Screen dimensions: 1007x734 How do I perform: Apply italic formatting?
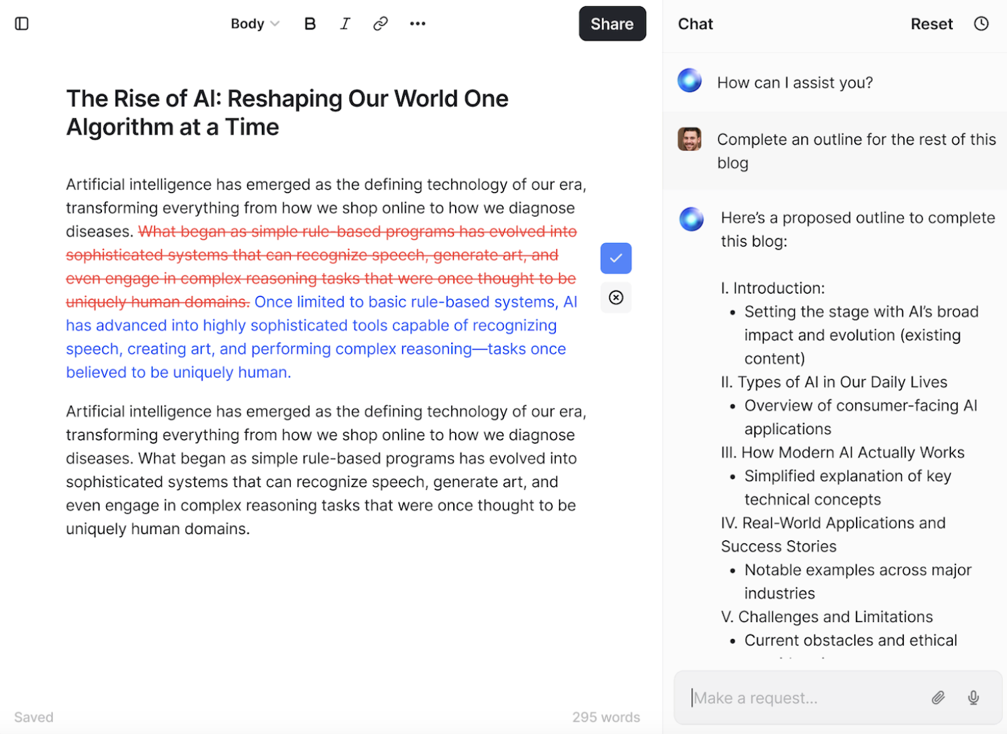click(344, 23)
